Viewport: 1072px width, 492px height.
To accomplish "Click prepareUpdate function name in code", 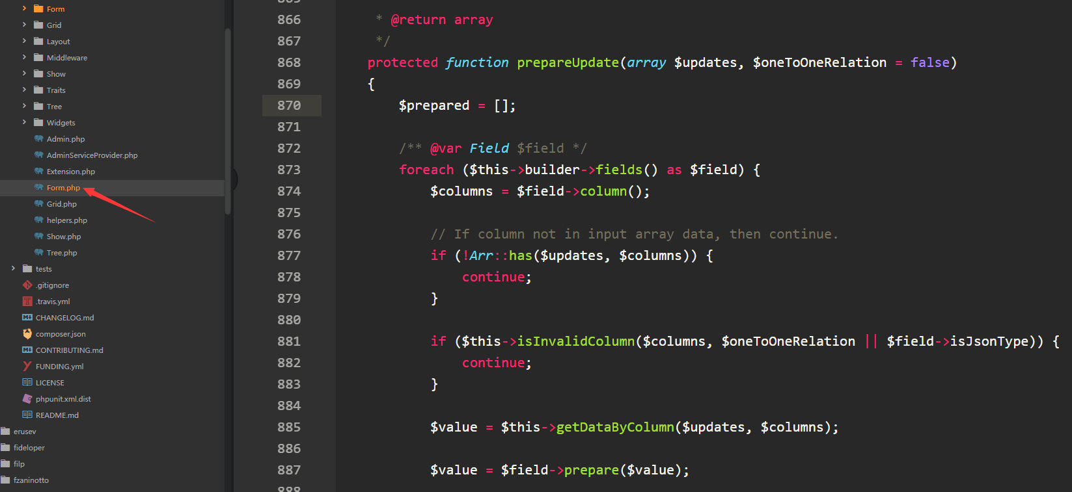I will pyautogui.click(x=568, y=62).
